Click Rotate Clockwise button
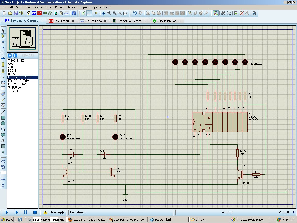Viewport: 297px width, 223px height. pos(3,162)
